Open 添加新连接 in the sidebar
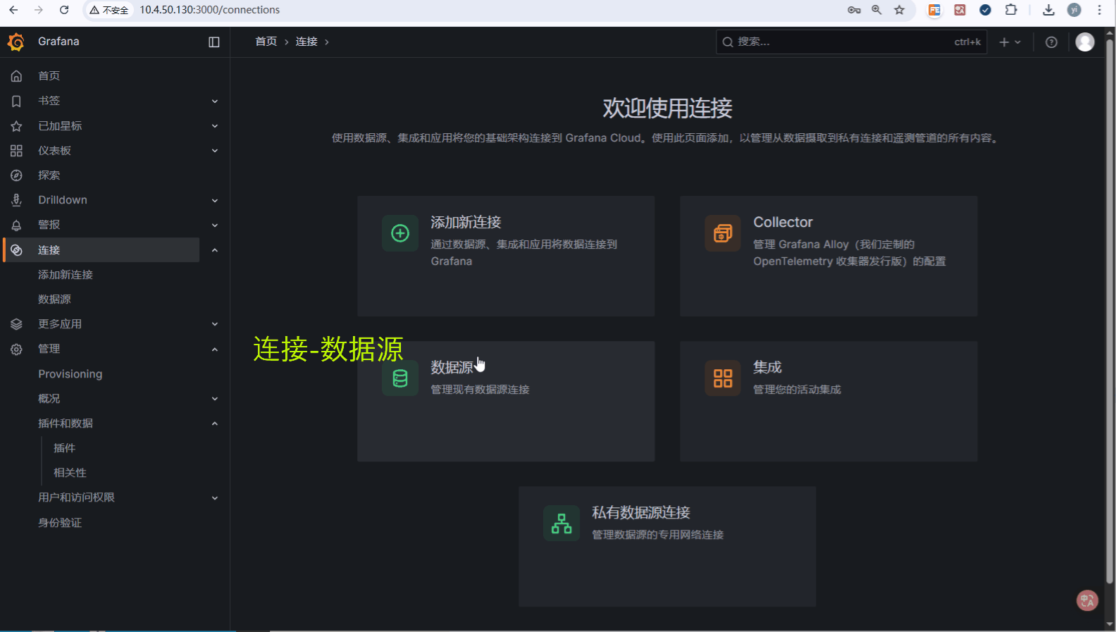The width and height of the screenshot is (1116, 632). (x=66, y=275)
